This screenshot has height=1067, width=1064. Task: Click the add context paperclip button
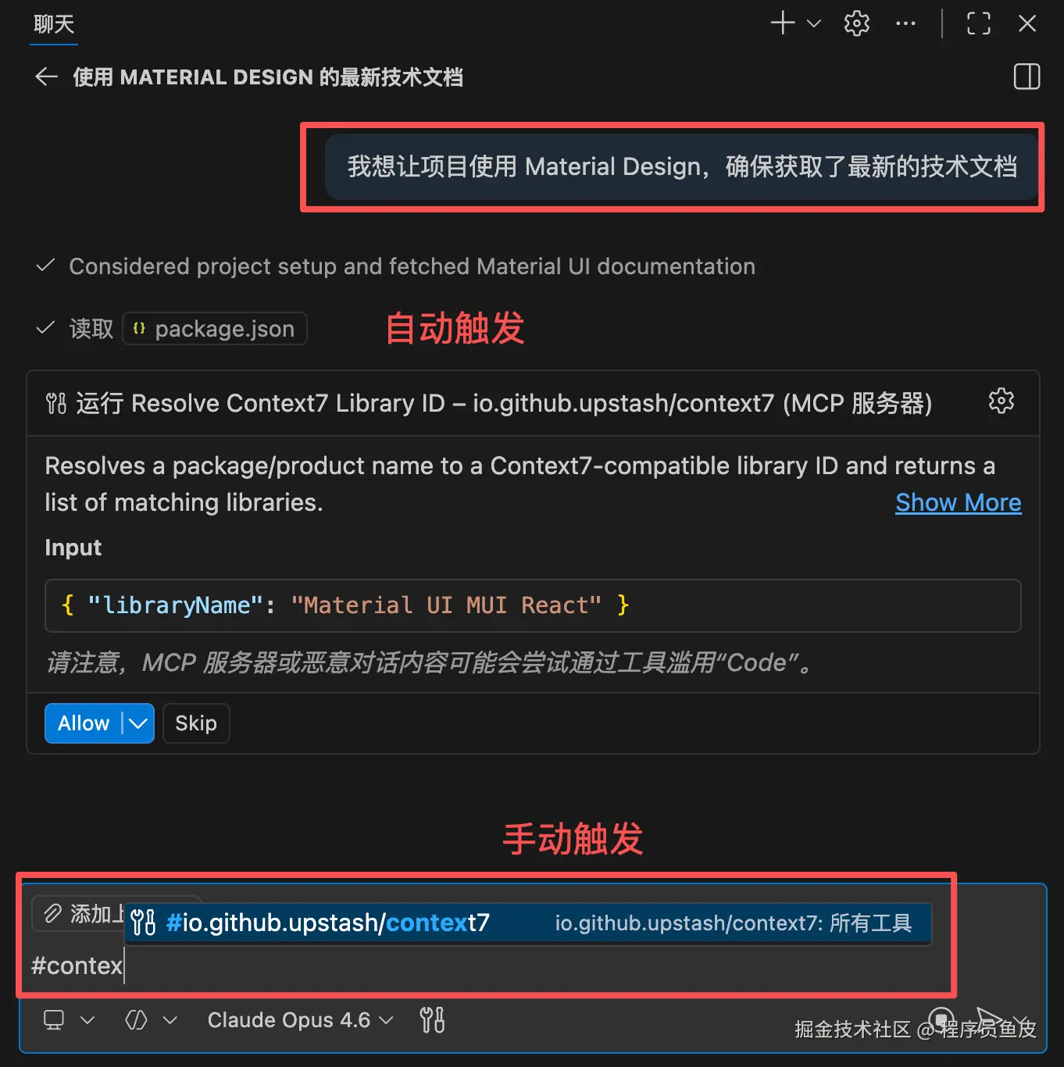tap(77, 913)
